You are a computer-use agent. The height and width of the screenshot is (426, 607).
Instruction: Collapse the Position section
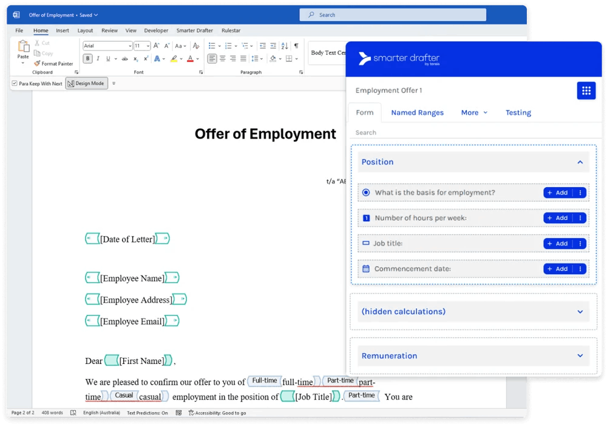point(580,162)
